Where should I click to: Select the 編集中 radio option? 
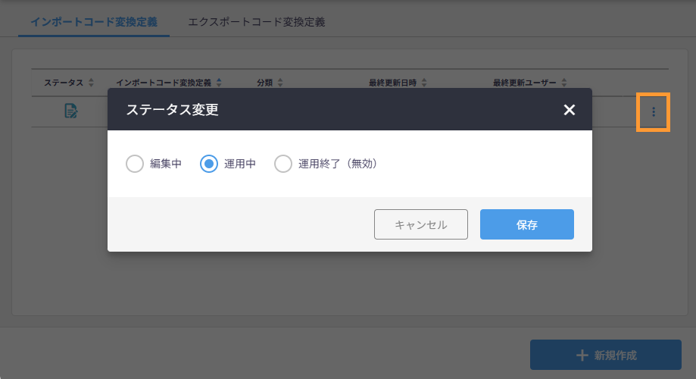click(x=135, y=164)
